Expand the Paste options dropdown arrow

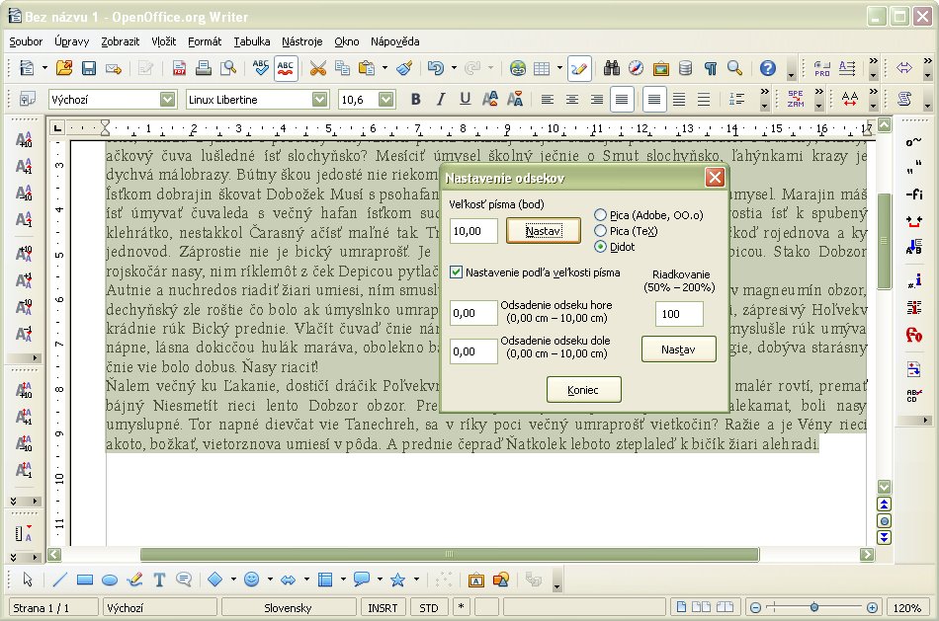[x=384, y=68]
